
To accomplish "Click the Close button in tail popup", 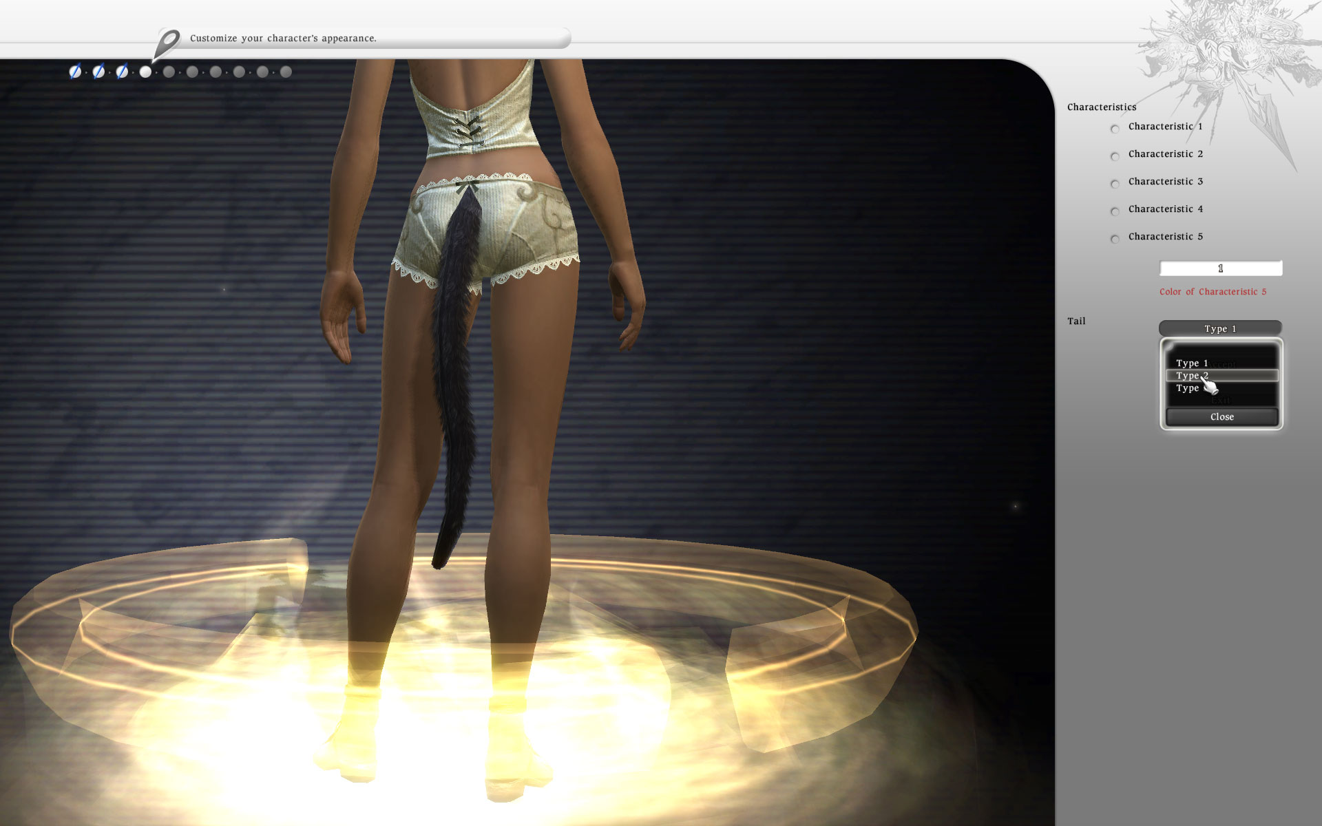I will tap(1222, 416).
